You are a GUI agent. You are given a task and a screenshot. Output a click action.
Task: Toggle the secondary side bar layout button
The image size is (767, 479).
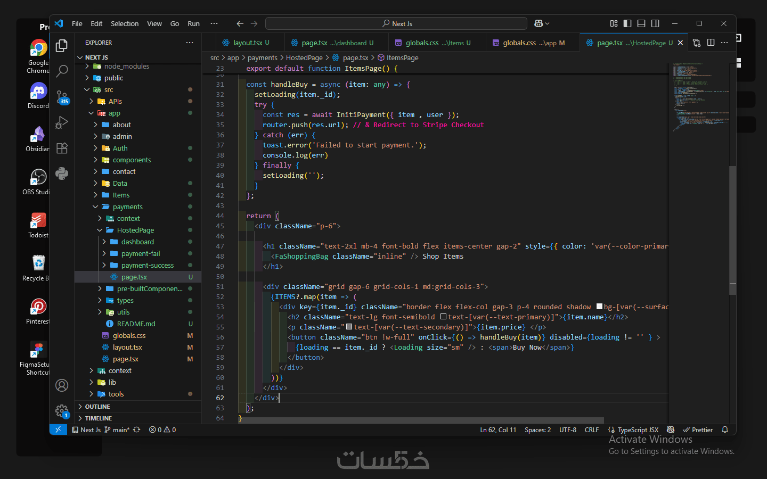click(655, 23)
